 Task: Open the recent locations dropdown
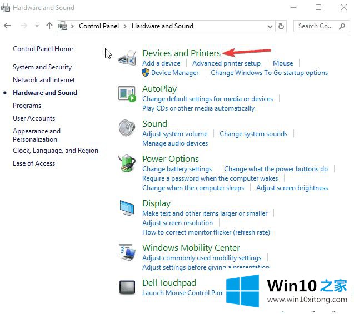point(37,26)
